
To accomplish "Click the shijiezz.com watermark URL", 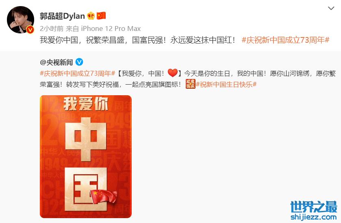I will pos(314,217).
